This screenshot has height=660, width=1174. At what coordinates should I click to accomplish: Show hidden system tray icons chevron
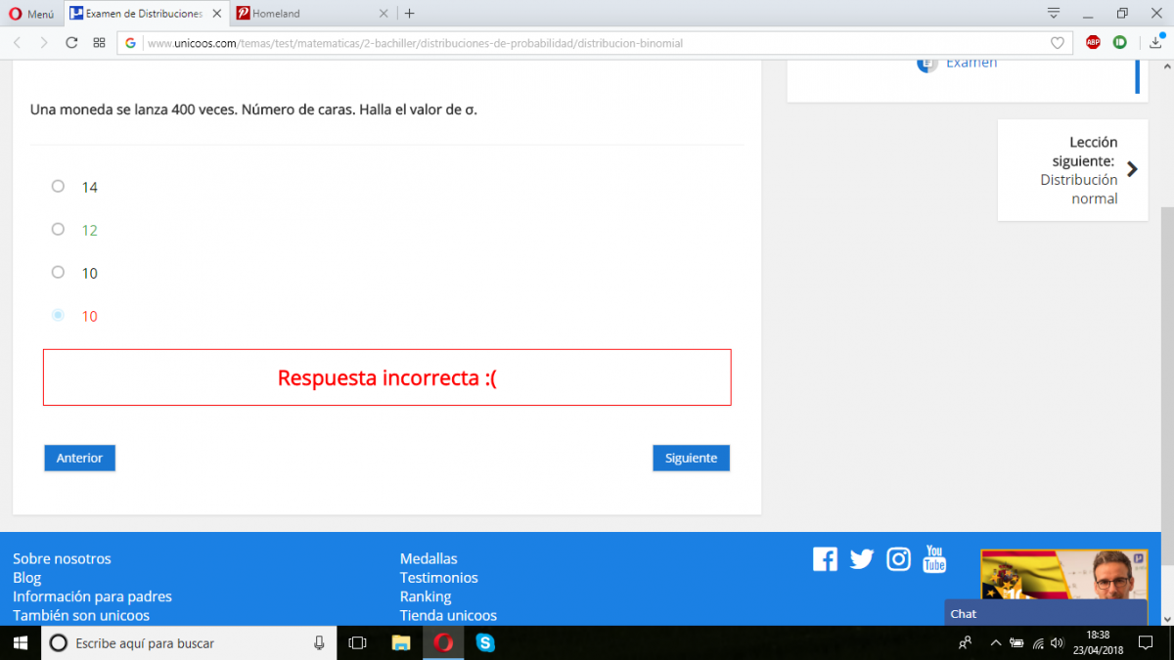pyautogui.click(x=996, y=643)
